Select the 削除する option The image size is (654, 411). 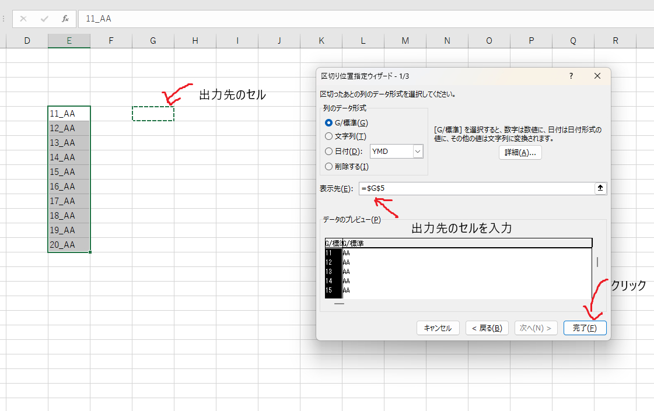pyautogui.click(x=328, y=166)
